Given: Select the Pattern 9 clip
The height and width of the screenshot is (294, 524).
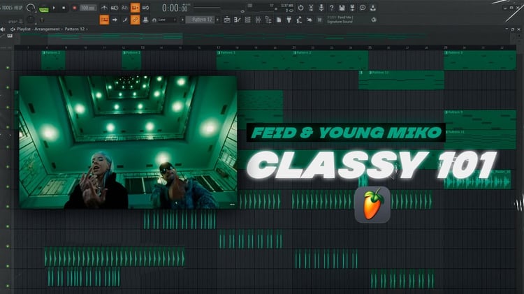Looking at the screenshot, I should tap(479, 119).
